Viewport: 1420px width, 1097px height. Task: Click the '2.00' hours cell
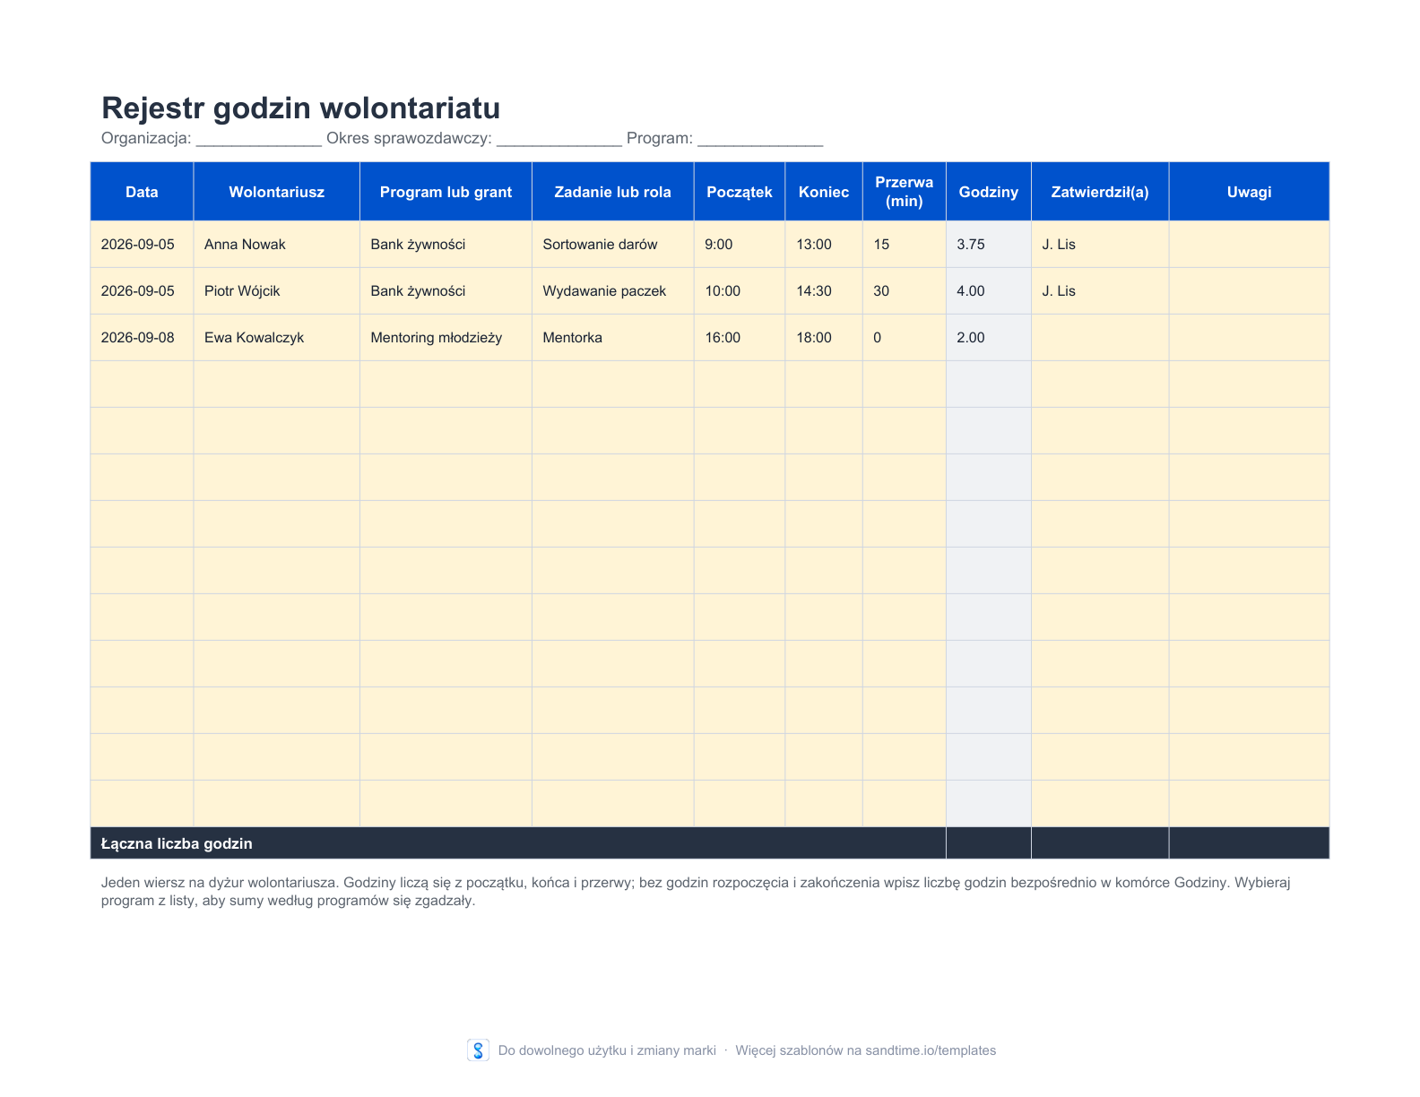coord(989,337)
